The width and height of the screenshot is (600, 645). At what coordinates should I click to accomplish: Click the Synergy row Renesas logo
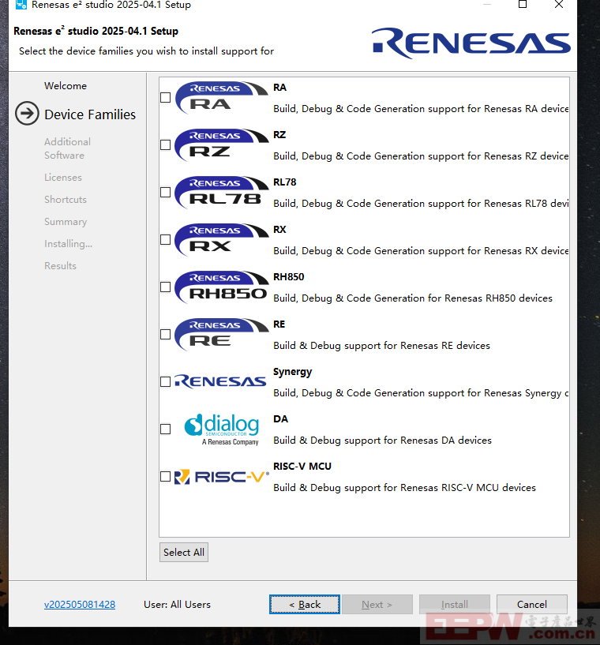[220, 381]
